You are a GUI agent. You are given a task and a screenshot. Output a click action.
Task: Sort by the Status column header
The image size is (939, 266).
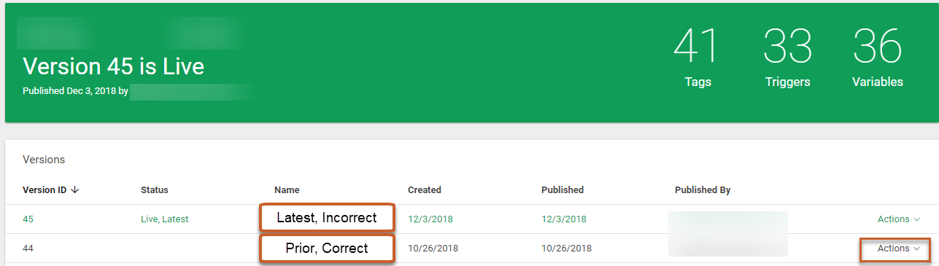click(155, 190)
